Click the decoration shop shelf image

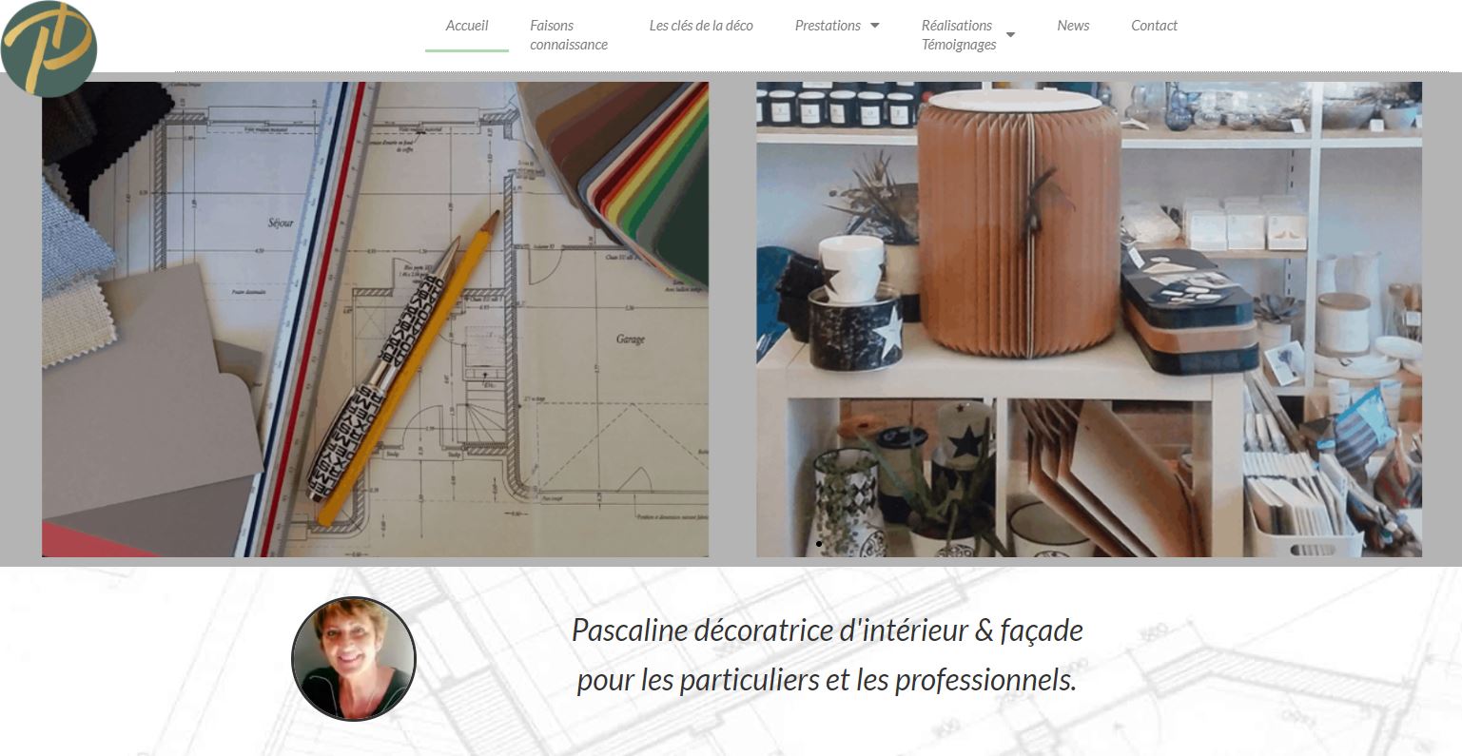[1089, 320]
